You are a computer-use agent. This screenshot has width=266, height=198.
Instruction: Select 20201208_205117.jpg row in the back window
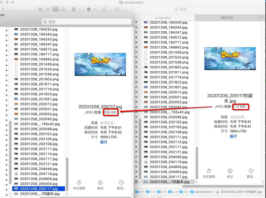click(168, 177)
